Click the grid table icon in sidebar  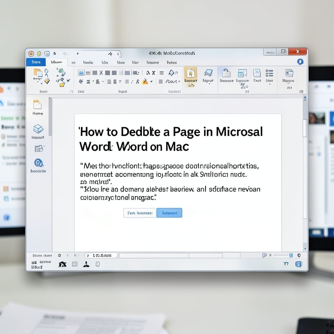[39, 148]
